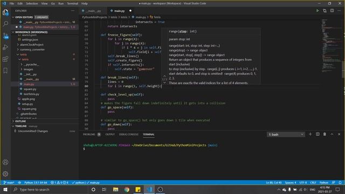Change indentation via Spaces: 4
The image size is (345, 194).
point(291,183)
